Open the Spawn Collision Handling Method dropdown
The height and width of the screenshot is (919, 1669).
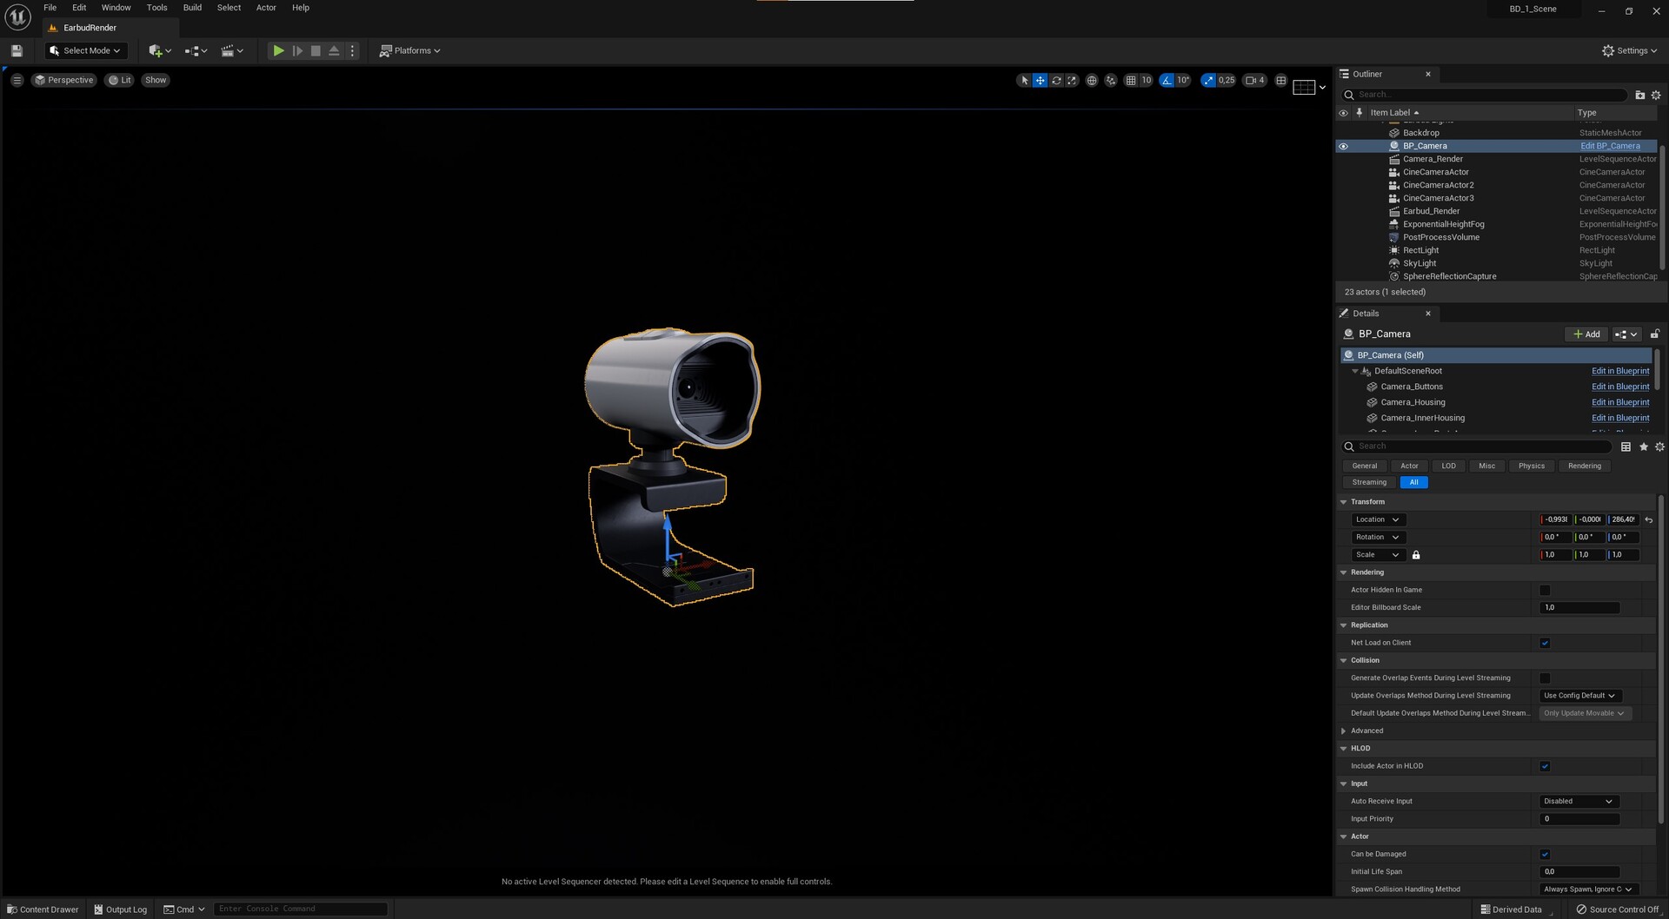1588,889
